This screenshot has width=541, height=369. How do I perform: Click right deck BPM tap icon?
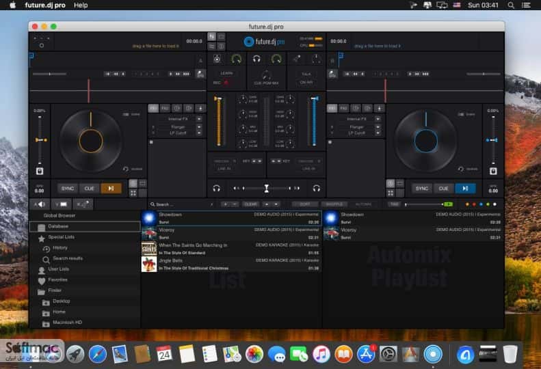point(332,73)
